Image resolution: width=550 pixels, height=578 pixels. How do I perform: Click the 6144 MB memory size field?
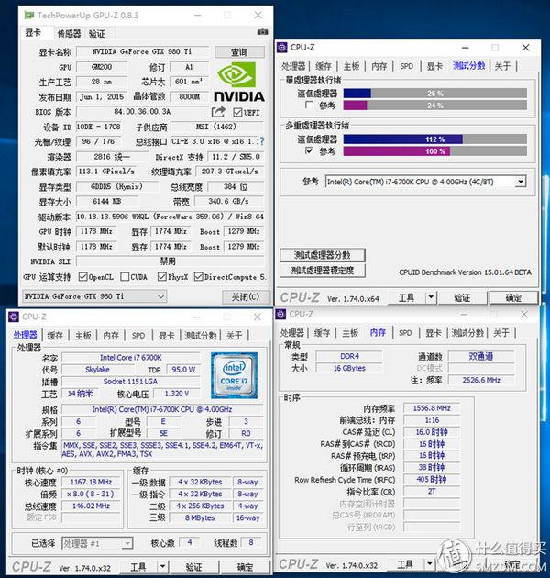coord(107,201)
